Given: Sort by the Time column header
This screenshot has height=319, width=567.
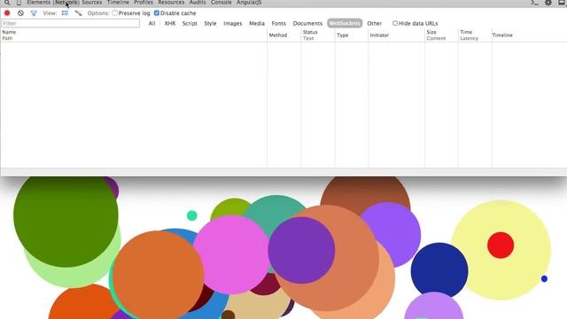Looking at the screenshot, I should point(475,35).
